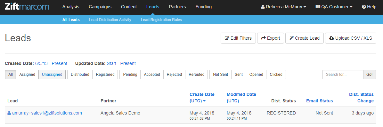Expand QA Customer account dropdown
Image resolution: width=383 pixels, height=127 pixels.
[x=334, y=7]
